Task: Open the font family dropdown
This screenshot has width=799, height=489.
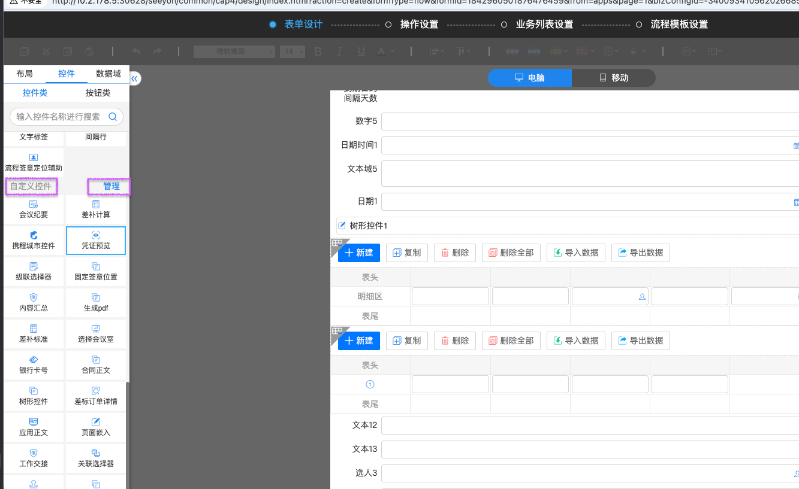Action: click(234, 51)
